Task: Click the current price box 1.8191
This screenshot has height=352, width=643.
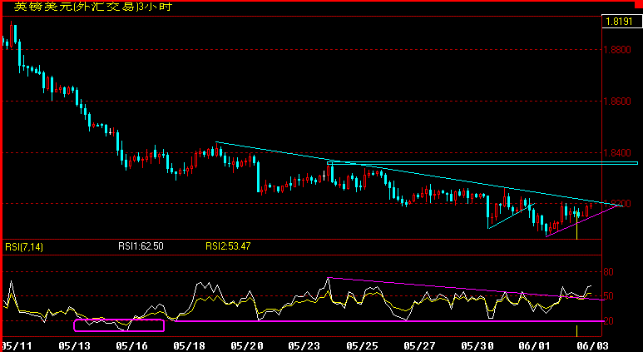Action: click(x=621, y=22)
